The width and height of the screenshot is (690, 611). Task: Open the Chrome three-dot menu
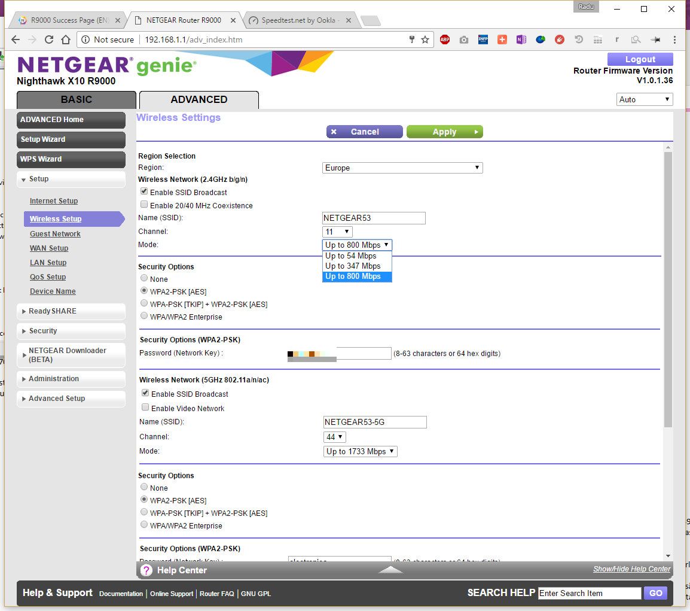pos(674,39)
